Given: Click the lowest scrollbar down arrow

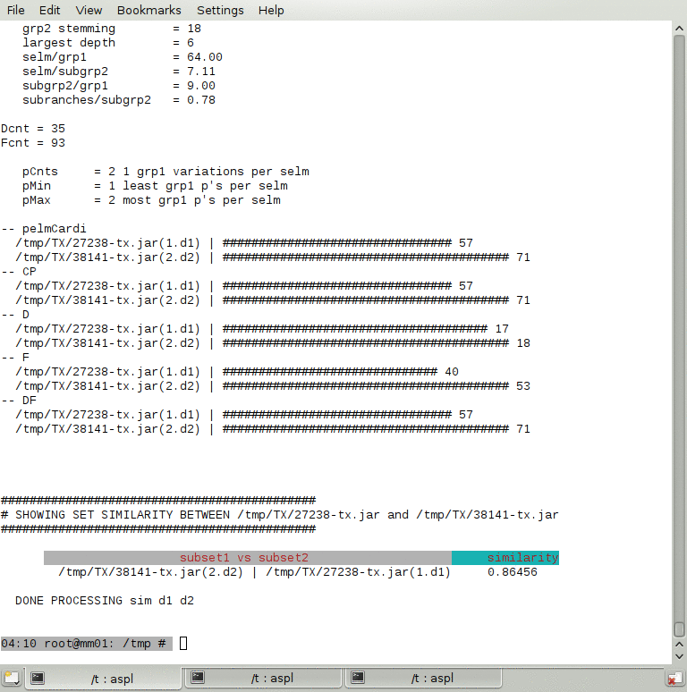Looking at the screenshot, I should pyautogui.click(x=679, y=656).
